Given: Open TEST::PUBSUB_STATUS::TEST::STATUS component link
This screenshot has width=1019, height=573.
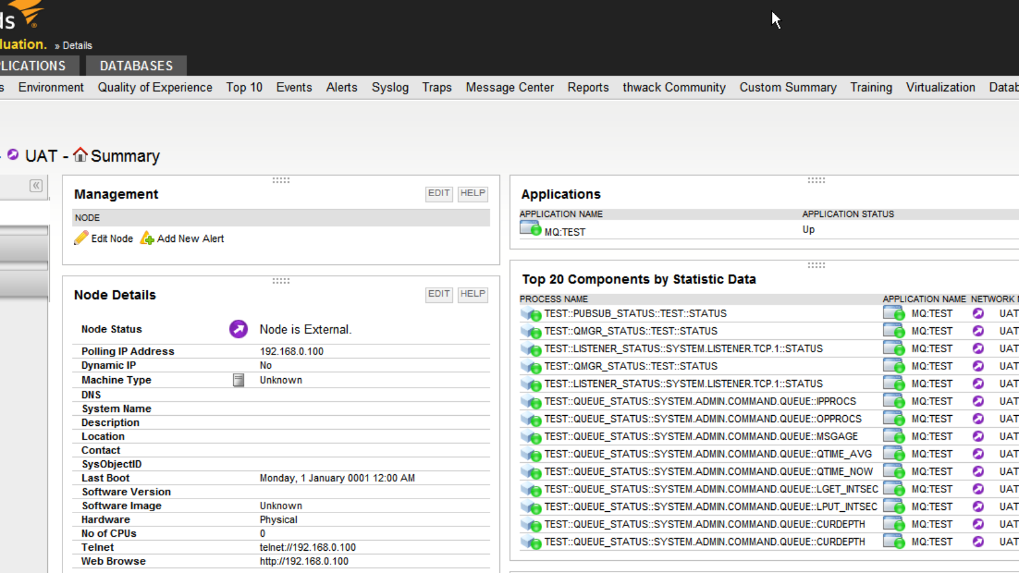Looking at the screenshot, I should click(635, 314).
